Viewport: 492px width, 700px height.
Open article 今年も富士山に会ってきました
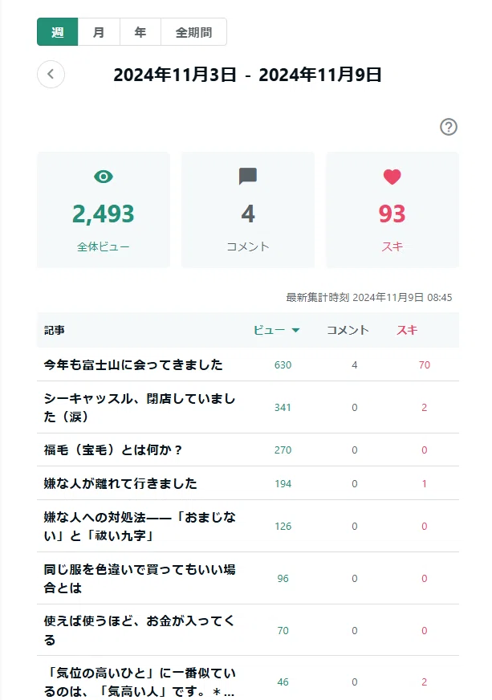[133, 364]
